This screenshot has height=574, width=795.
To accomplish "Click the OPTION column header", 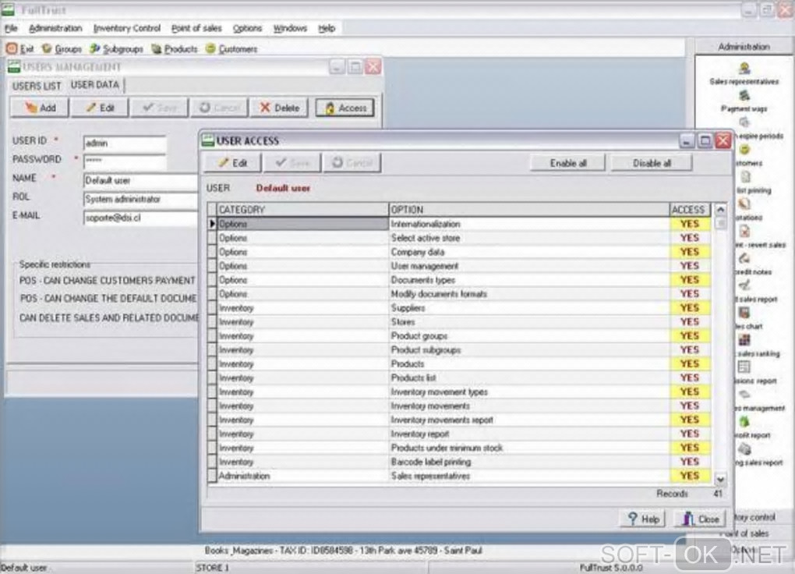I will [529, 210].
